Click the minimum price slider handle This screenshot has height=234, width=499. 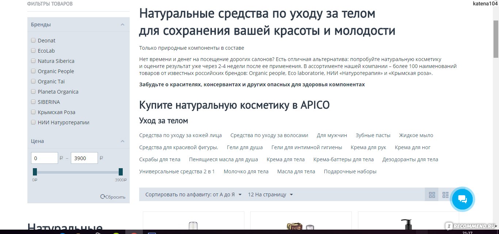coord(35,172)
